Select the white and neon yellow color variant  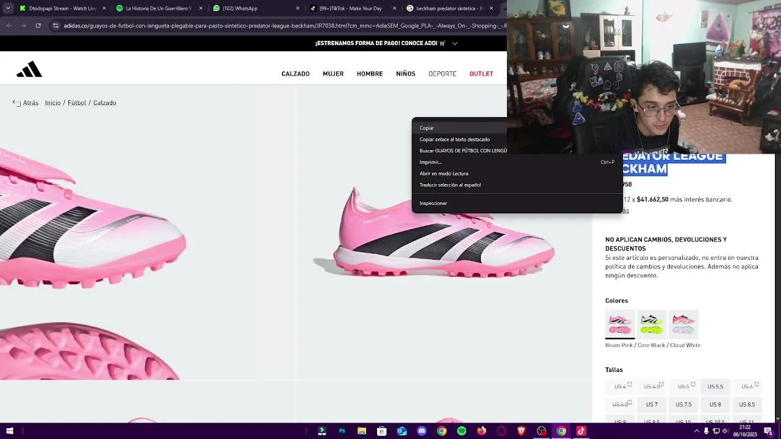point(652,324)
